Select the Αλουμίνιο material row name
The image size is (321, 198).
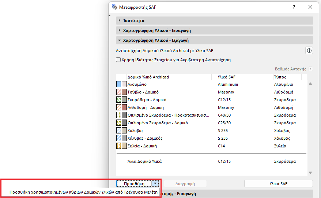(x=137, y=84)
